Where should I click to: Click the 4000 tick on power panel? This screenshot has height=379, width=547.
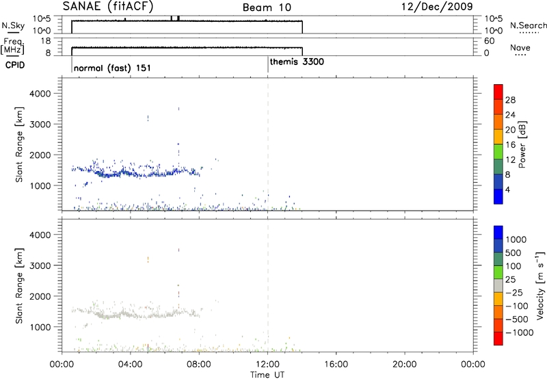tap(40, 94)
